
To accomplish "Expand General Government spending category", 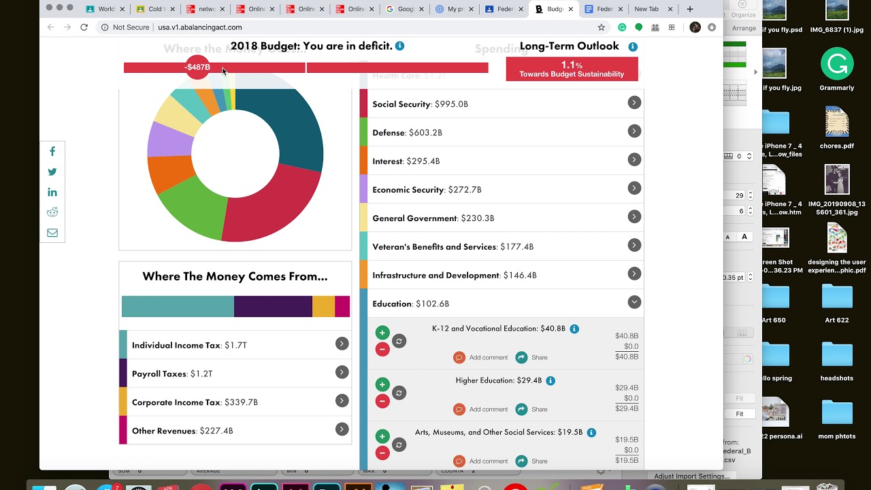I will [634, 216].
